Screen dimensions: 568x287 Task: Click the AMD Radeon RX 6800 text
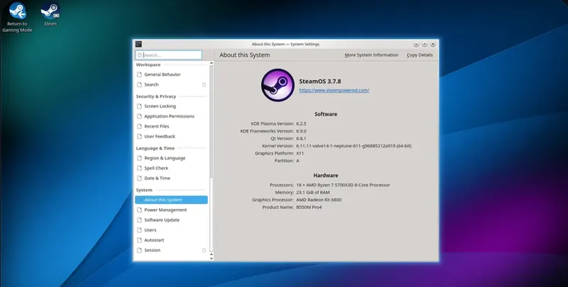pos(319,200)
